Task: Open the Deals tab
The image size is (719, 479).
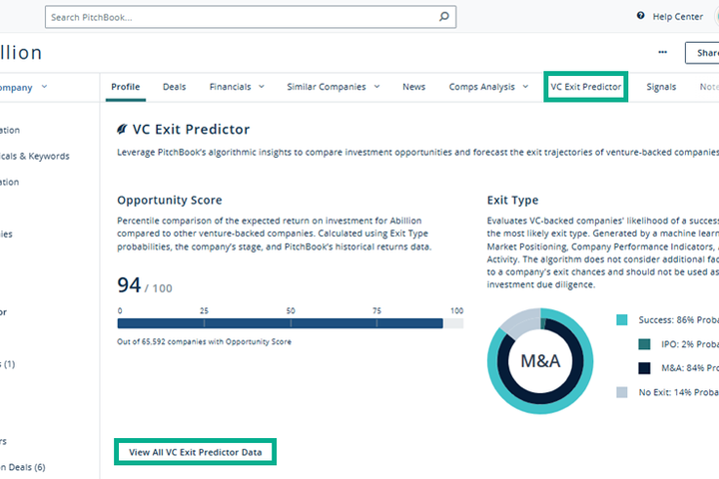Action: [174, 87]
